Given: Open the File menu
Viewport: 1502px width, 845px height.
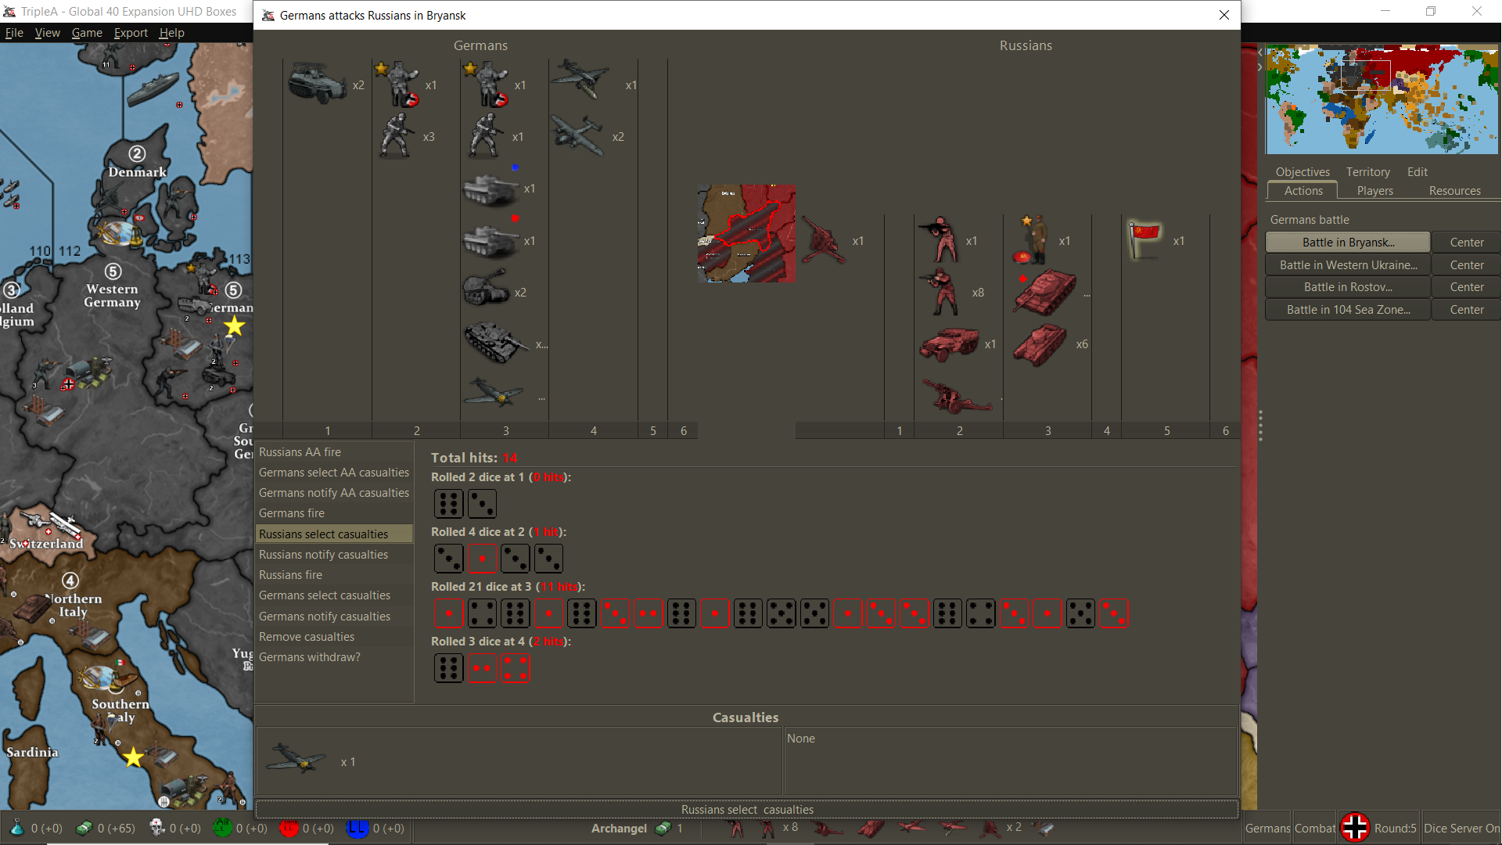Looking at the screenshot, I should click(14, 33).
